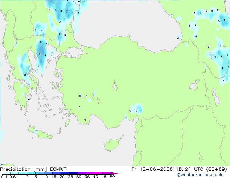Open the weatheronline.co.uk link
Screen dimensions: 230x178
click(x=200, y=175)
